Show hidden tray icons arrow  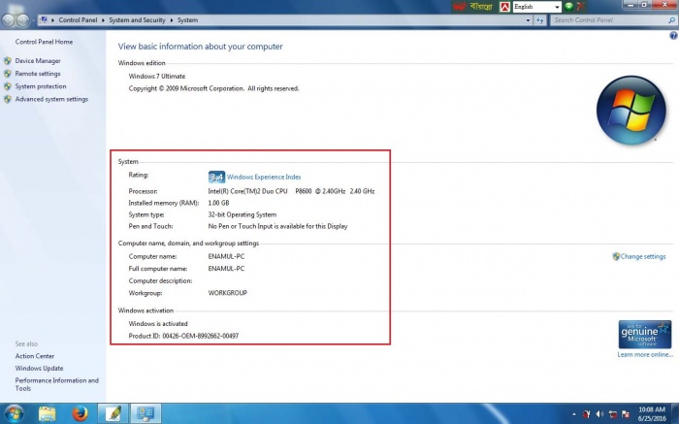(574, 414)
